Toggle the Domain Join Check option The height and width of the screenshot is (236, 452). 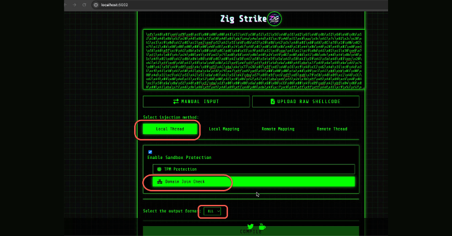pyautogui.click(x=254, y=182)
